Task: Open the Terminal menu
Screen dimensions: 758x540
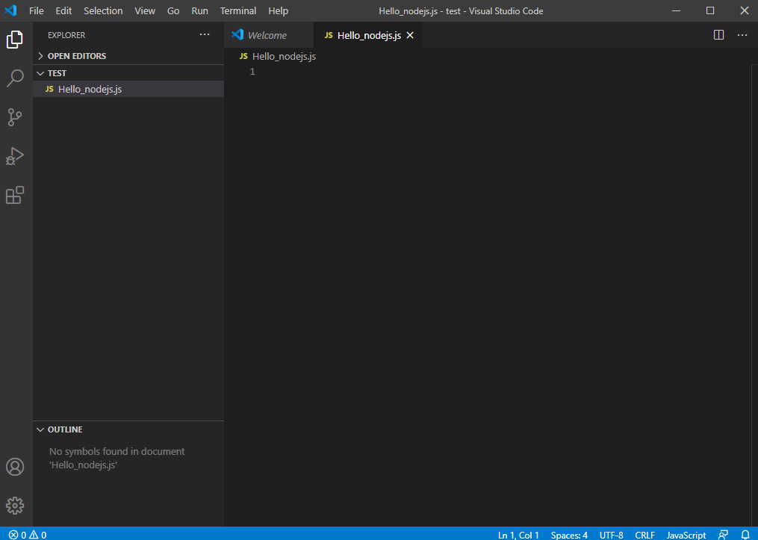Action: [237, 10]
